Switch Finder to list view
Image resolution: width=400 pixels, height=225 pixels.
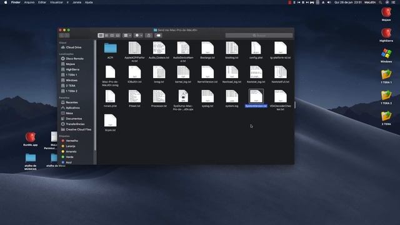click(x=106, y=36)
